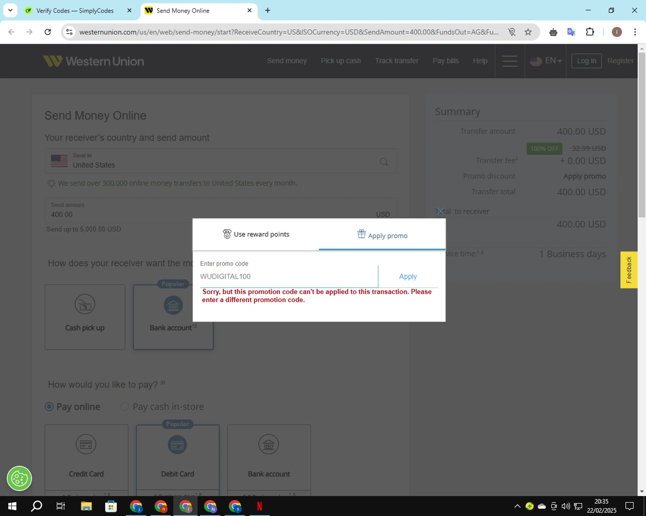Open the tab search dropdown arrow
Image resolution: width=646 pixels, height=516 pixels.
[x=10, y=10]
